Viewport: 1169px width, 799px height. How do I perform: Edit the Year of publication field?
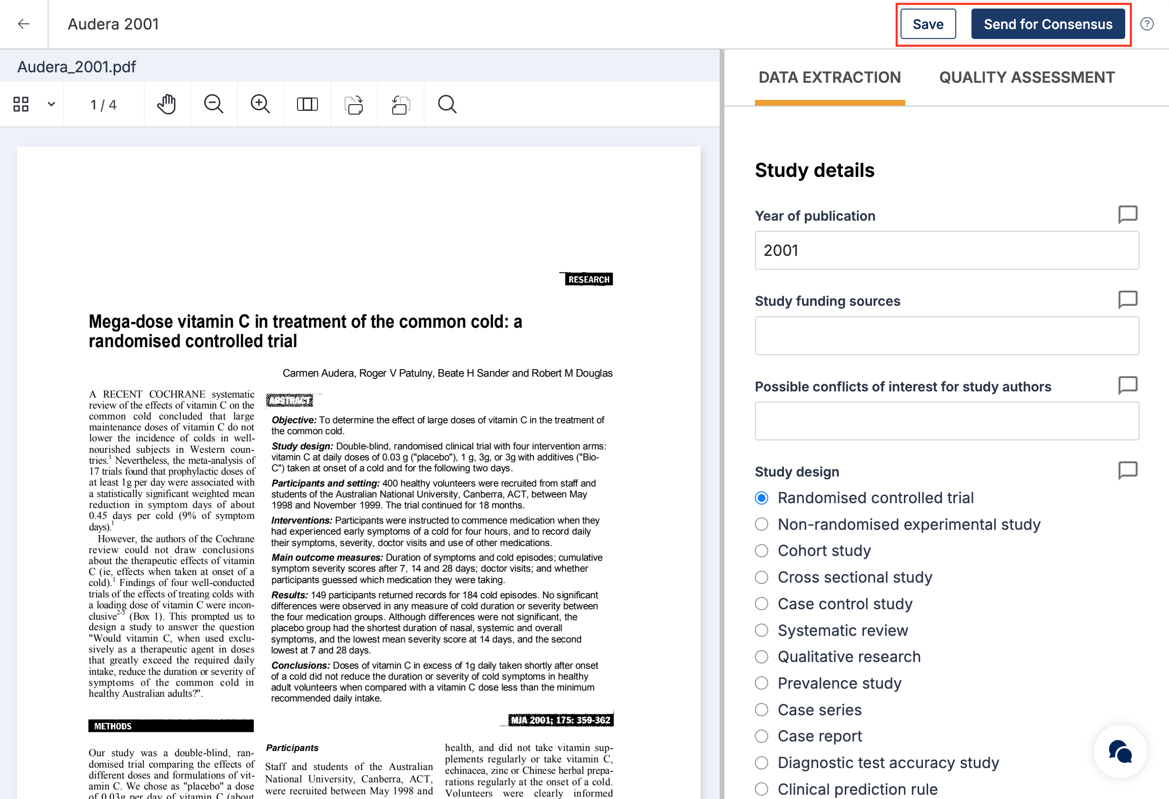pyautogui.click(x=947, y=250)
